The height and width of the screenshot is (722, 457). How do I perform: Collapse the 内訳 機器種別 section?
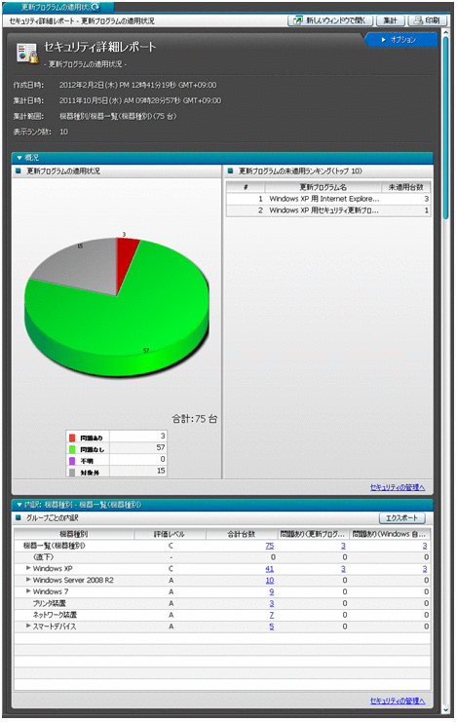[19, 505]
